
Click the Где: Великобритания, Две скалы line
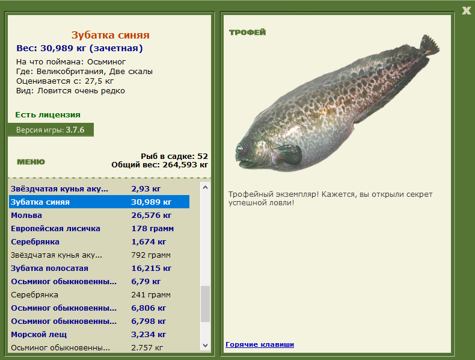[84, 72]
